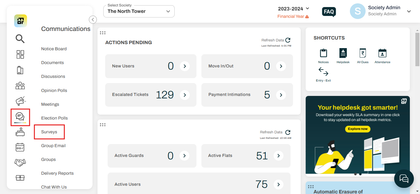Open the Payment Intimations arrow button
The width and height of the screenshot is (420, 194).
[x=281, y=95]
